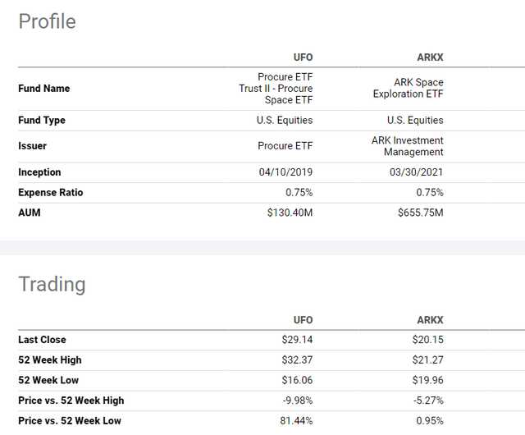
Task: Select the ARKX column header in Profile table
Action: (430, 57)
